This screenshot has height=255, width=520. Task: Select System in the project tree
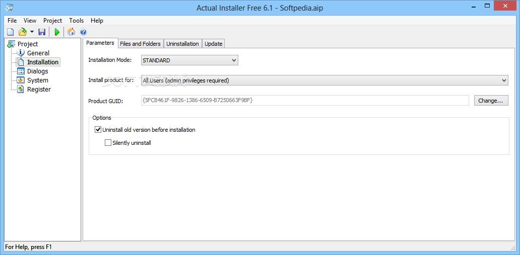[x=37, y=80]
